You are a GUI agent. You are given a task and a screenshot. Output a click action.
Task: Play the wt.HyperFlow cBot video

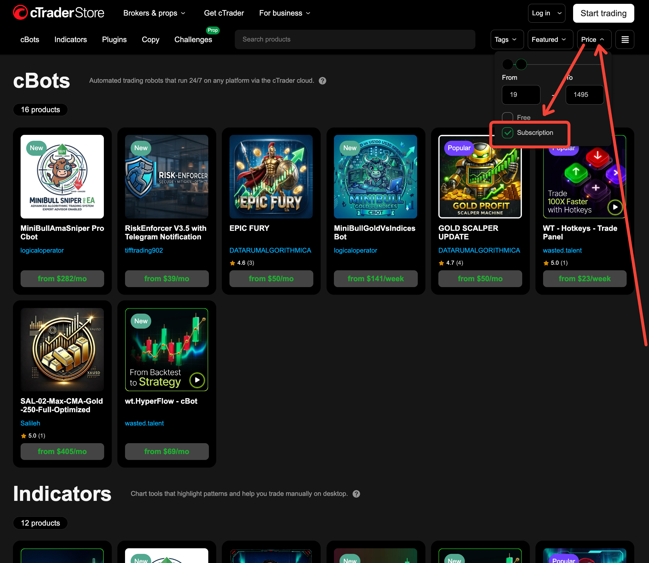coord(197,380)
